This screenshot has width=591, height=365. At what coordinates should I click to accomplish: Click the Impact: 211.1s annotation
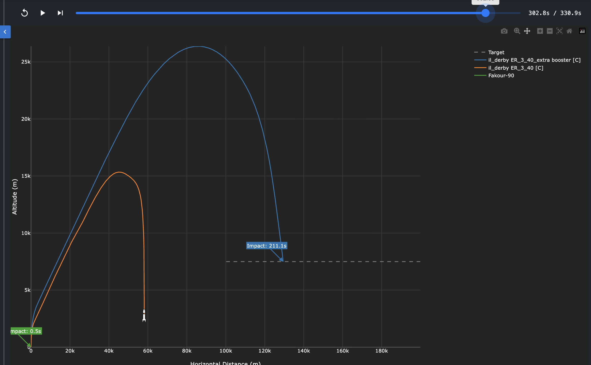tap(267, 246)
